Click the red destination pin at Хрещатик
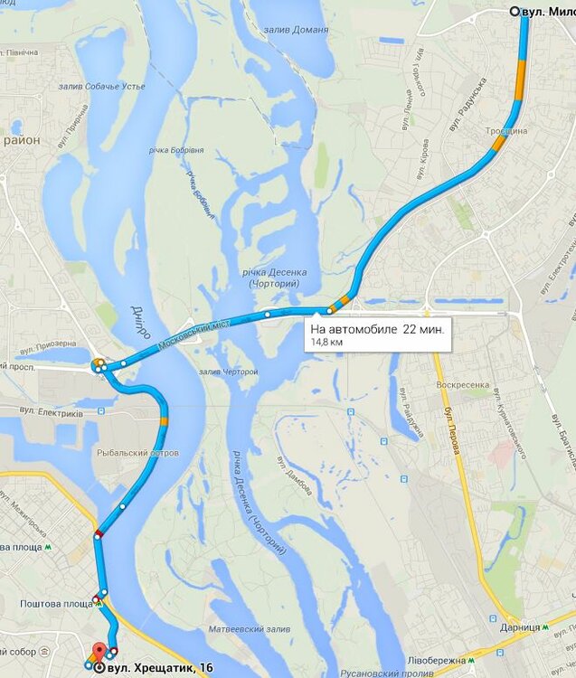The width and height of the screenshot is (576, 678). coord(99,652)
